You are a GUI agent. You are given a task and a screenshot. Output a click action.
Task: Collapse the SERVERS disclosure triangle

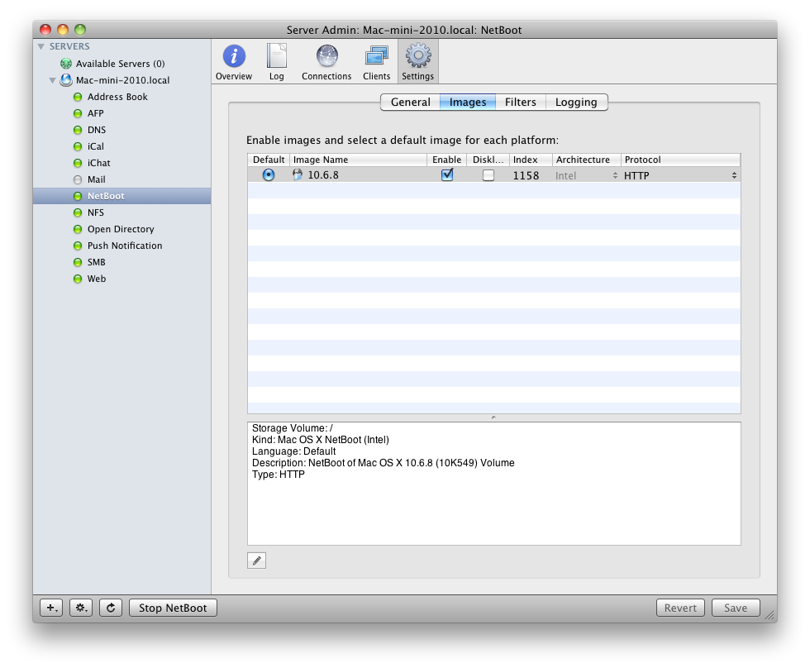40,46
